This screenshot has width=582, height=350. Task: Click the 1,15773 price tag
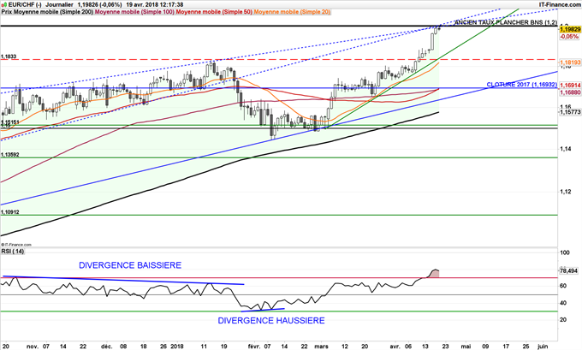pos(570,112)
